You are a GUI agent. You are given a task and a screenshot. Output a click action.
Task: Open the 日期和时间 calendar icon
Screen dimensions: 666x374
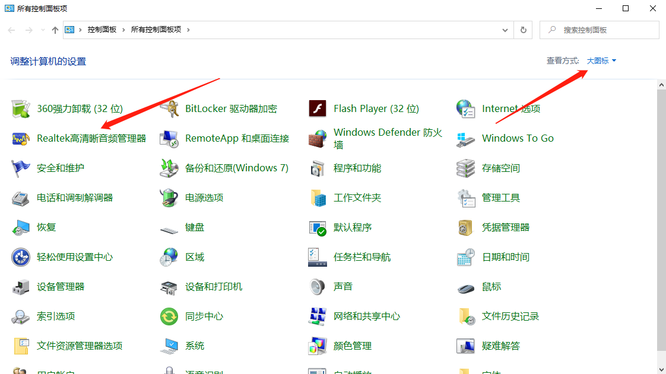tap(465, 257)
